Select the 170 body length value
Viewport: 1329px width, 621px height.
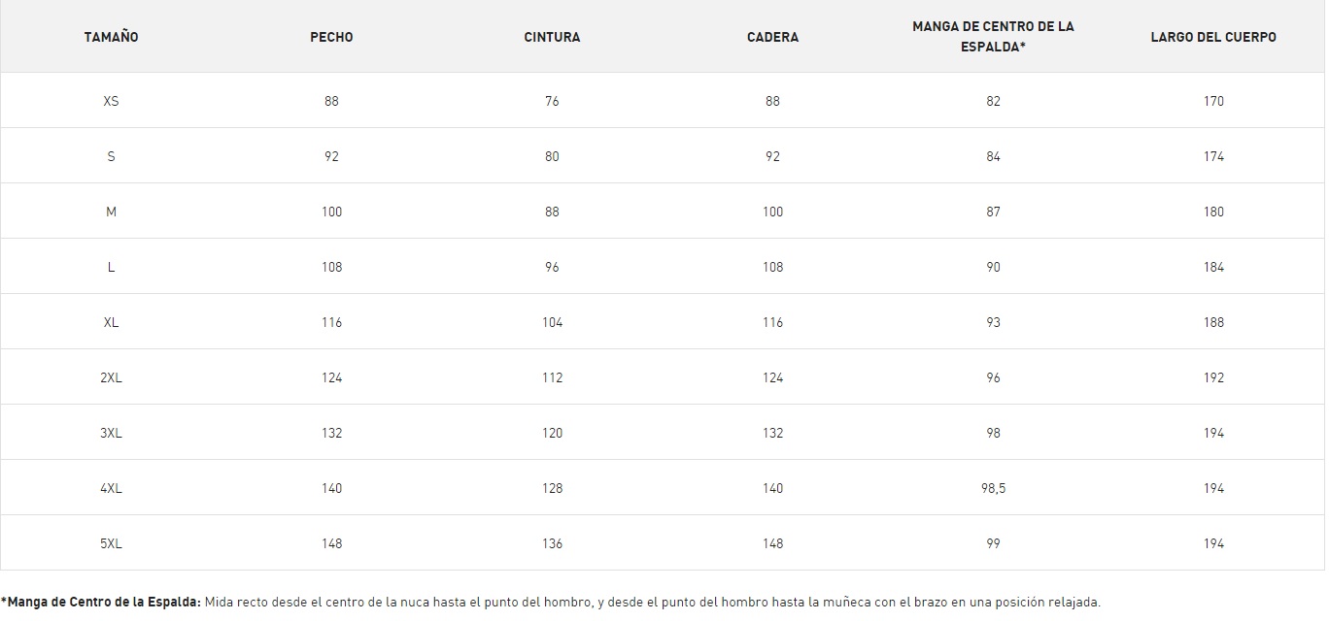1213,101
